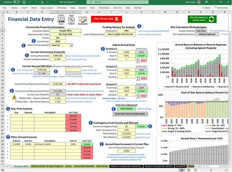The width and height of the screenshot is (232, 172).
Task: Toggle AutoSave switch in title bar
Action: coord(17,2)
